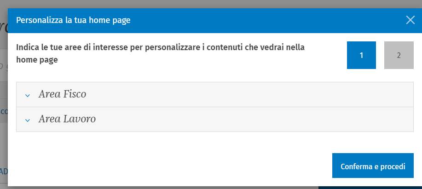The height and width of the screenshot is (189, 422).
Task: Click the partially hidden search field behind dialog
Action: coord(4,67)
